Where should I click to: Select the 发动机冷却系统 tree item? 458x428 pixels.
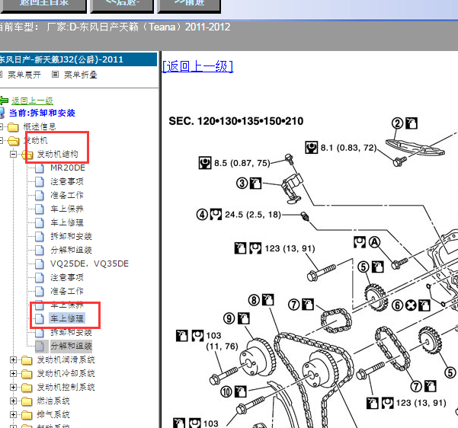click(x=66, y=373)
